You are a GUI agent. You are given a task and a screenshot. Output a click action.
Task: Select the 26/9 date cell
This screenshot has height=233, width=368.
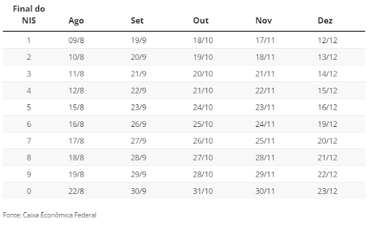[139, 124]
